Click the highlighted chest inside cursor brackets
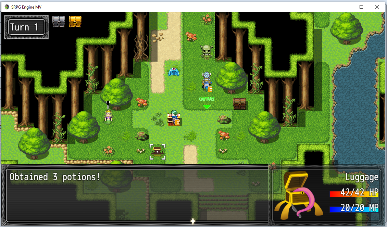Viewport: 387px width, 227px height. [158, 152]
